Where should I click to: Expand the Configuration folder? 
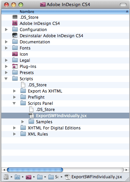pyautogui.click(x=6, y=29)
